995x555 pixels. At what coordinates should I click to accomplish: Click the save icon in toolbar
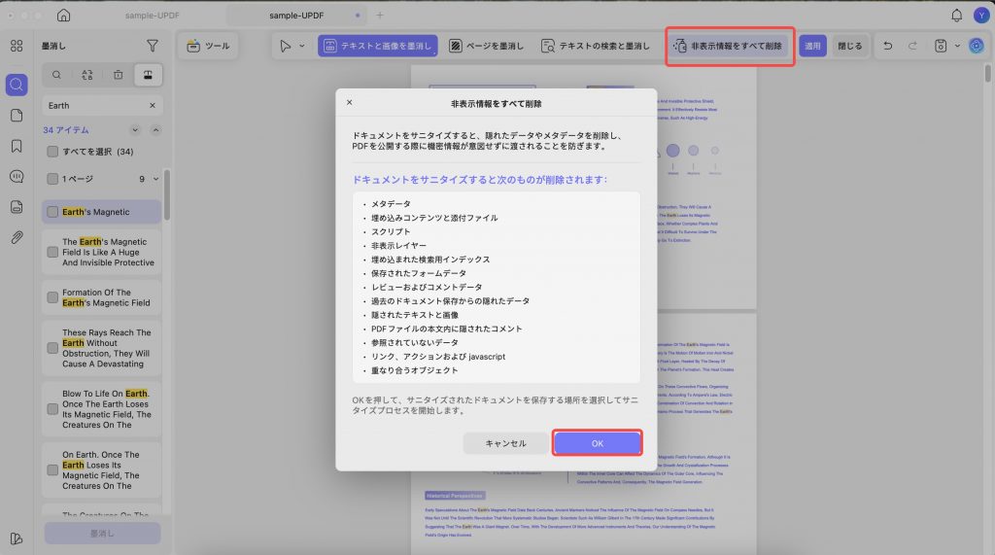(x=941, y=46)
